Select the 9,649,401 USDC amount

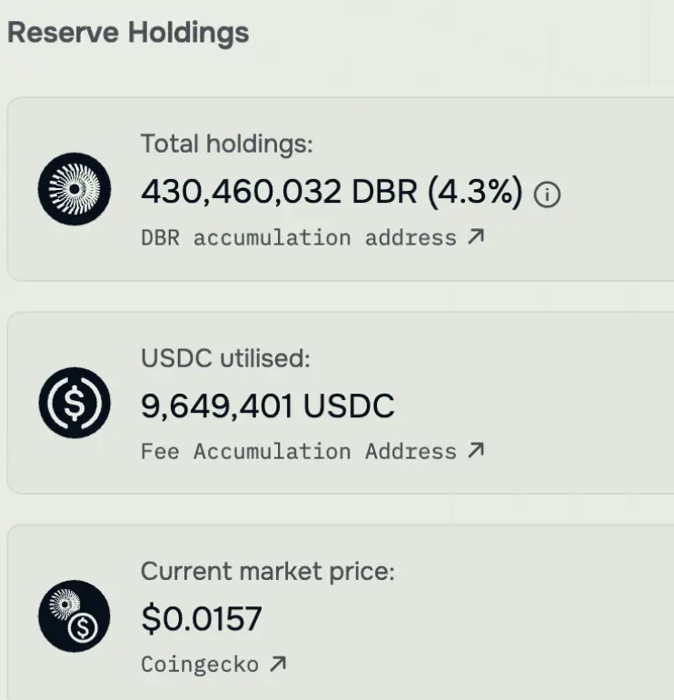pos(267,405)
